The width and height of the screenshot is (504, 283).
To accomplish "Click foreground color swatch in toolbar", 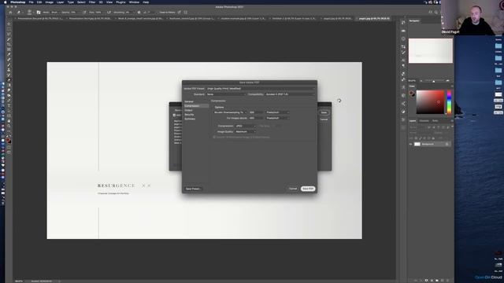I will (x=8, y=140).
